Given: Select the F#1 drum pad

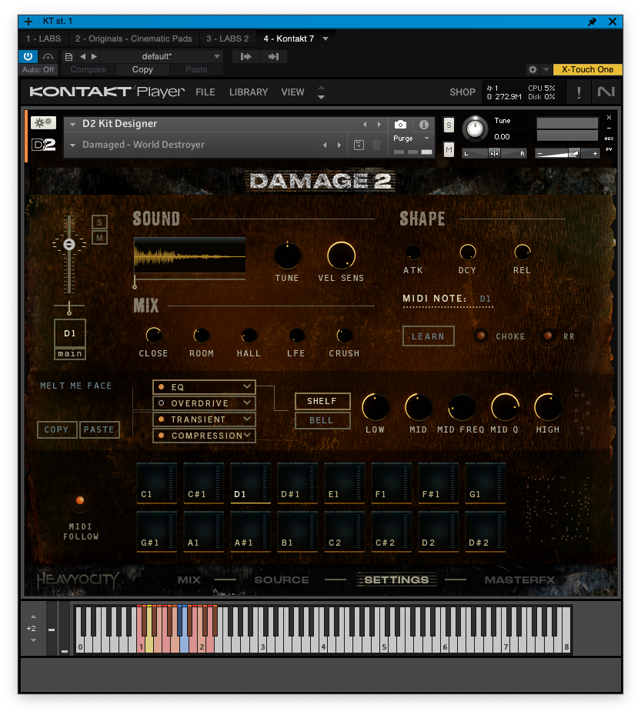Looking at the screenshot, I should pyautogui.click(x=438, y=483).
